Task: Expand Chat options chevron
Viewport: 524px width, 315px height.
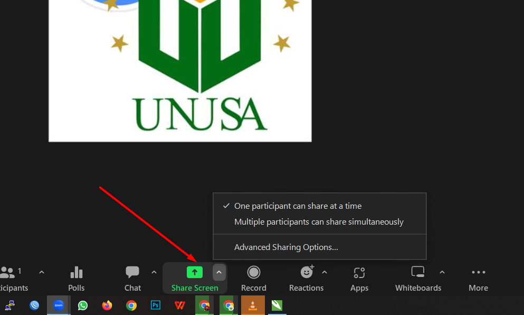Action: click(154, 273)
